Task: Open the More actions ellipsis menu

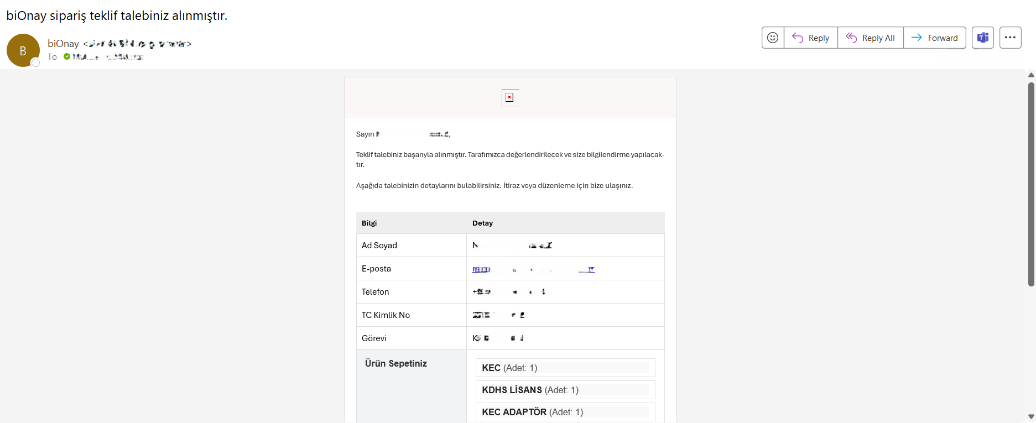Action: [x=1010, y=38]
